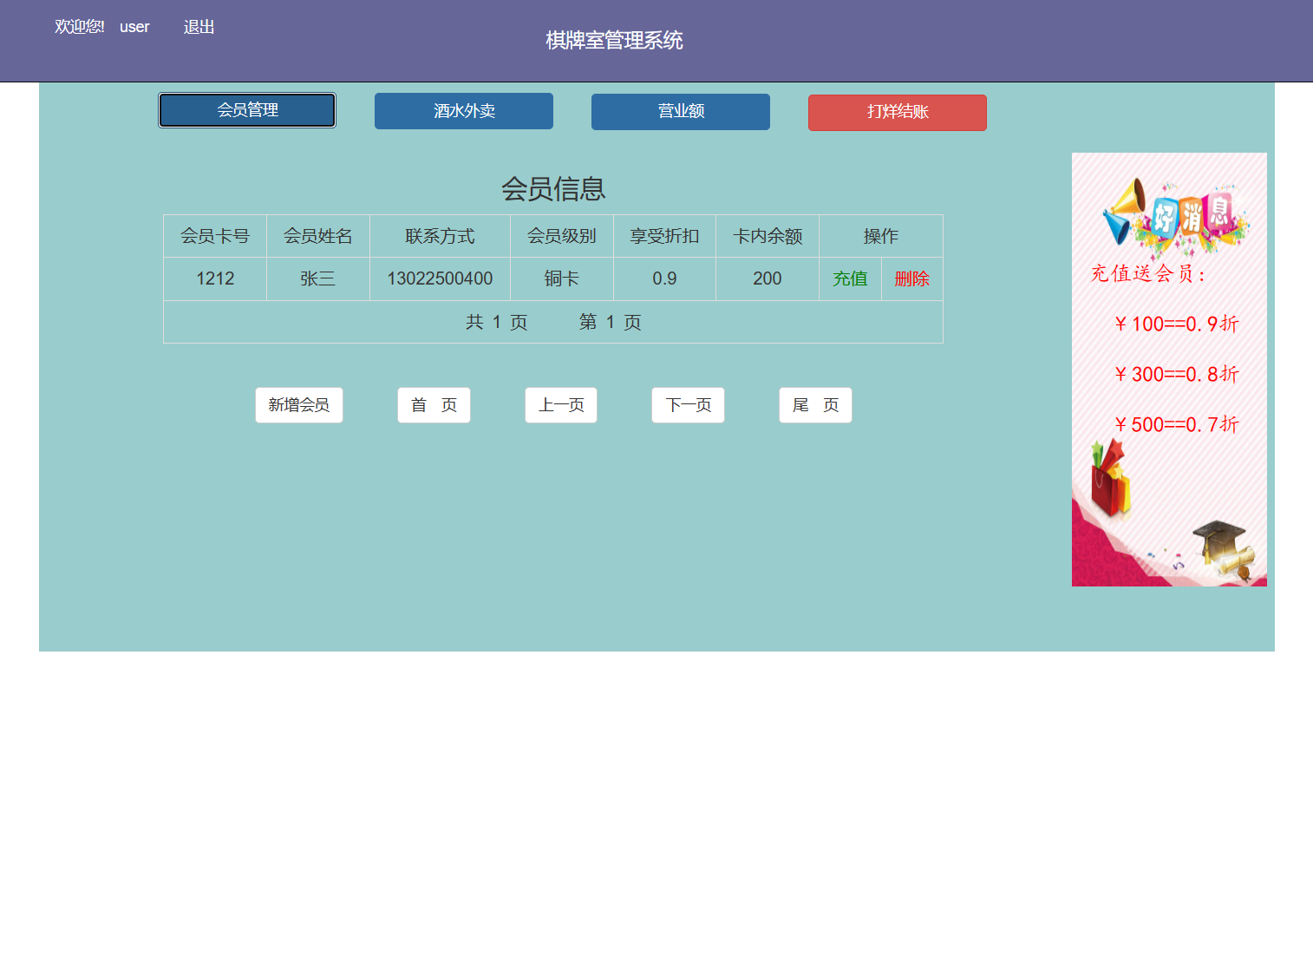Click the 棋牌室管理系统 page title
The image size is (1313, 963).
pyautogui.click(x=613, y=40)
